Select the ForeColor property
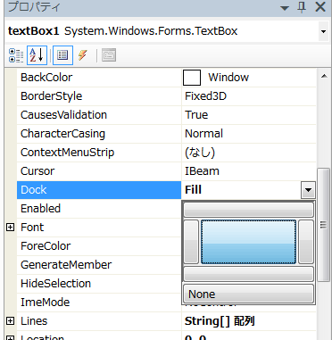This screenshot has height=340, width=332. point(99,246)
